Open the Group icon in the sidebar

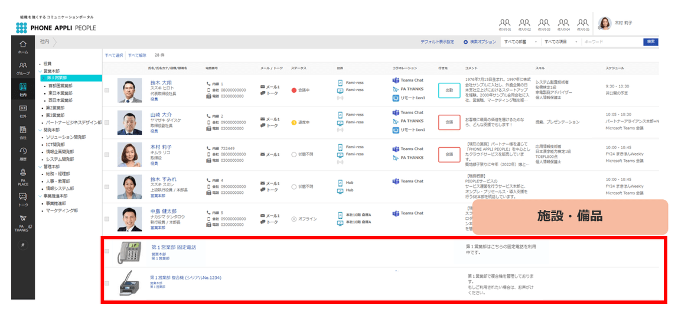pyautogui.click(x=23, y=66)
